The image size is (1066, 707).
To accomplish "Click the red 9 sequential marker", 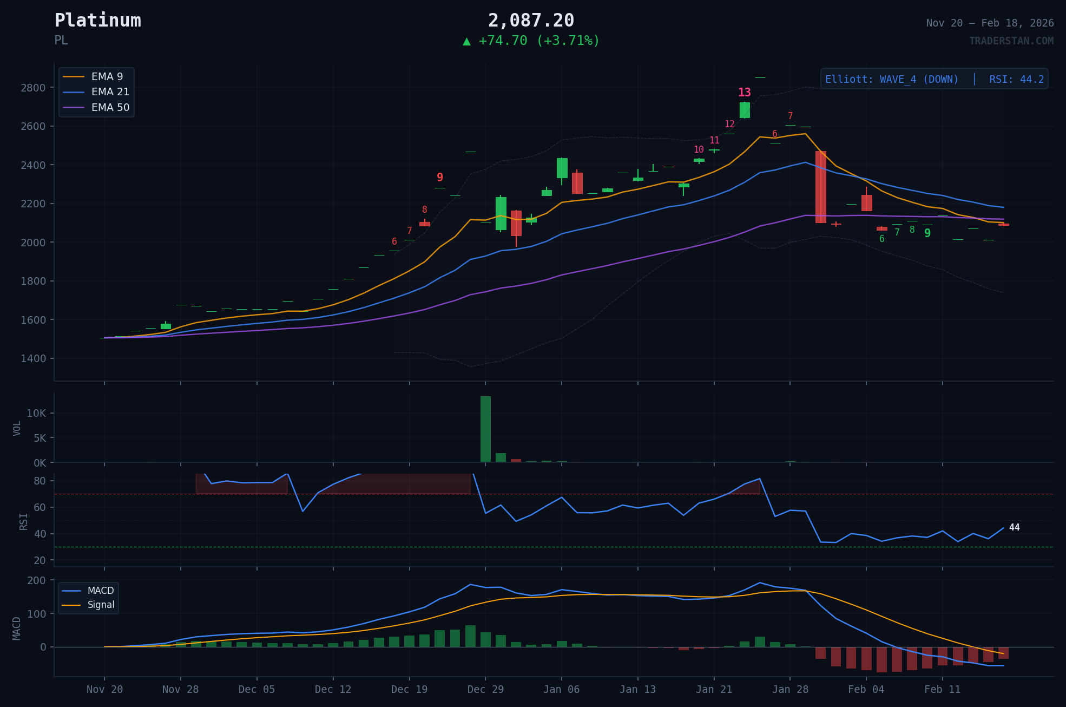I will pos(440,178).
